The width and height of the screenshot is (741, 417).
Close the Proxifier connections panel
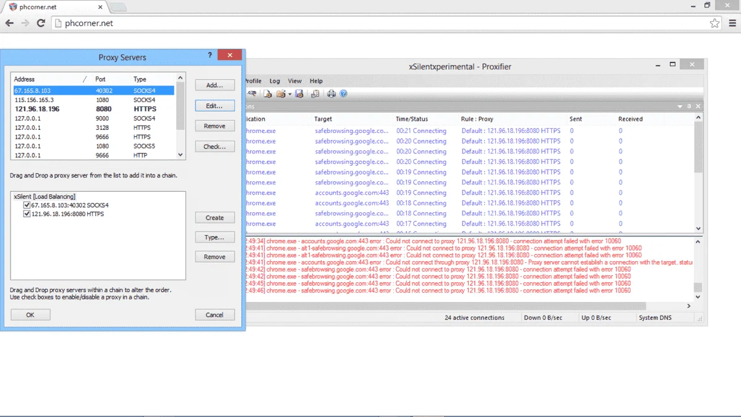pyautogui.click(x=698, y=106)
